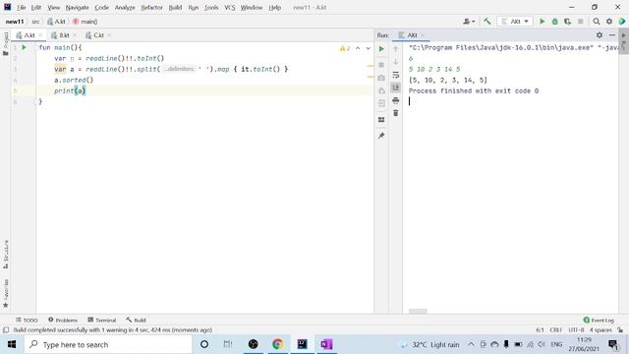Hide the Run panel with minus icon
629x354 pixels.
coord(612,35)
